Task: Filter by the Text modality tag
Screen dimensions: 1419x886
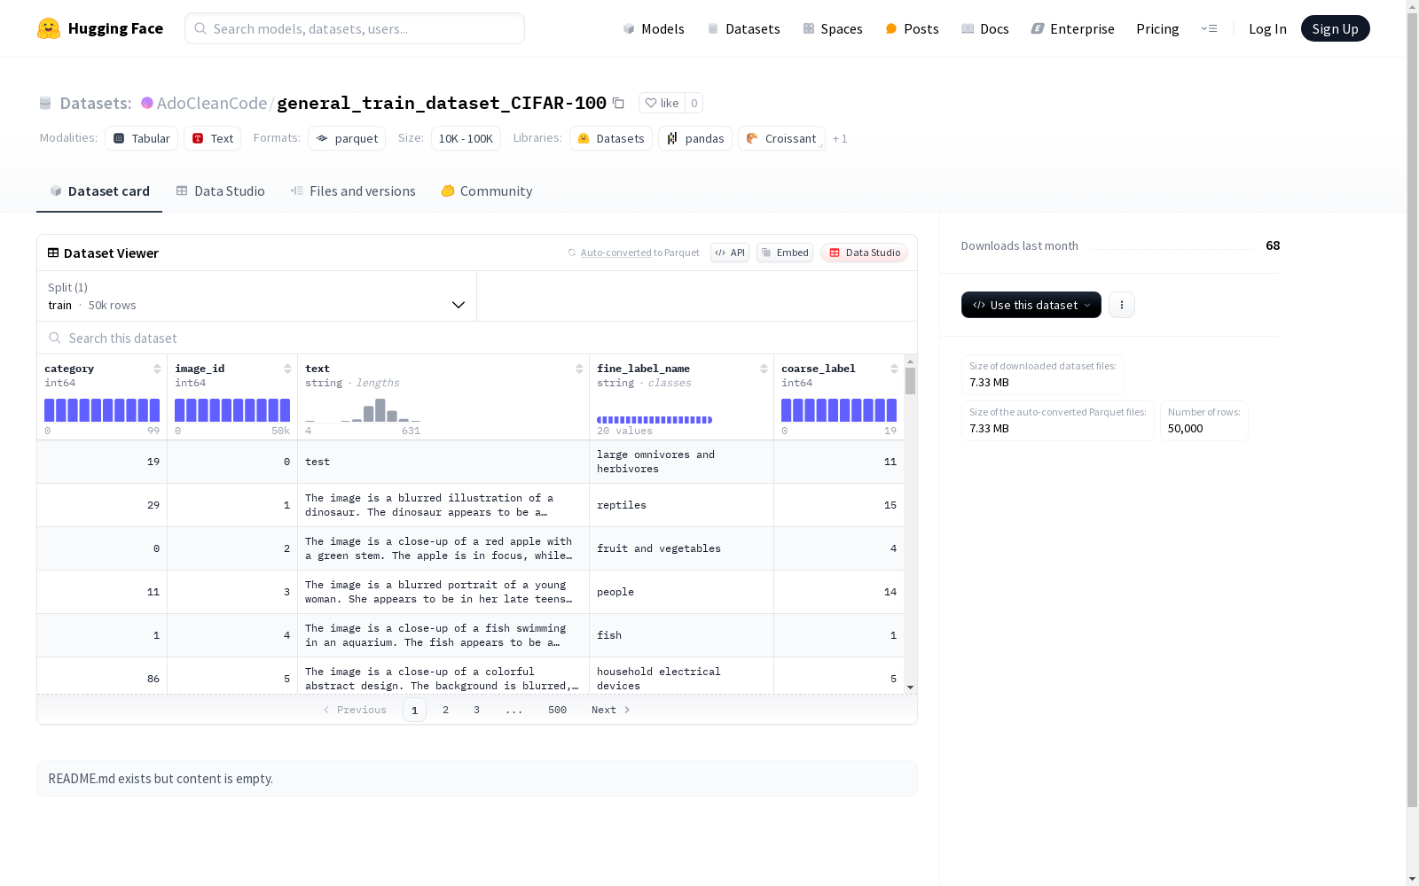Action: 213,138
